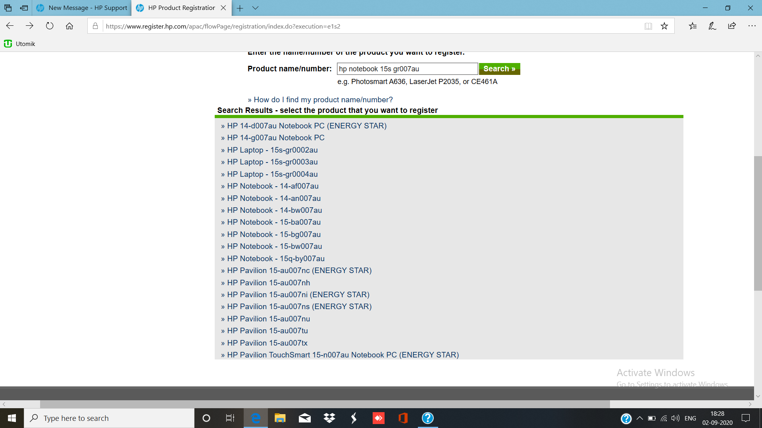
Task: Click the HP logo on the Product Registration tab
Action: [x=140, y=8]
